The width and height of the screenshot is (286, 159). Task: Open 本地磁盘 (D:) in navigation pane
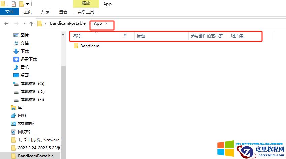[x=32, y=91]
